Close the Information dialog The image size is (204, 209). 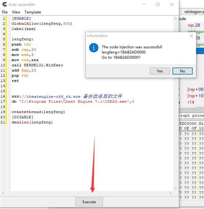(x=191, y=36)
